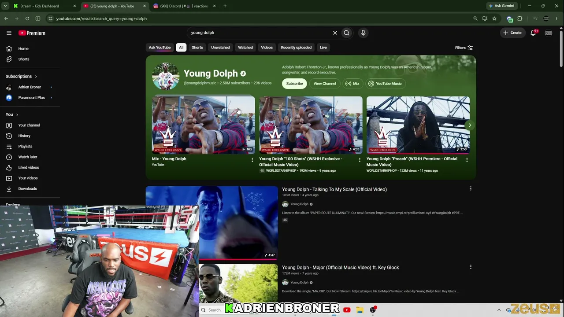Click the Create button

(512, 33)
